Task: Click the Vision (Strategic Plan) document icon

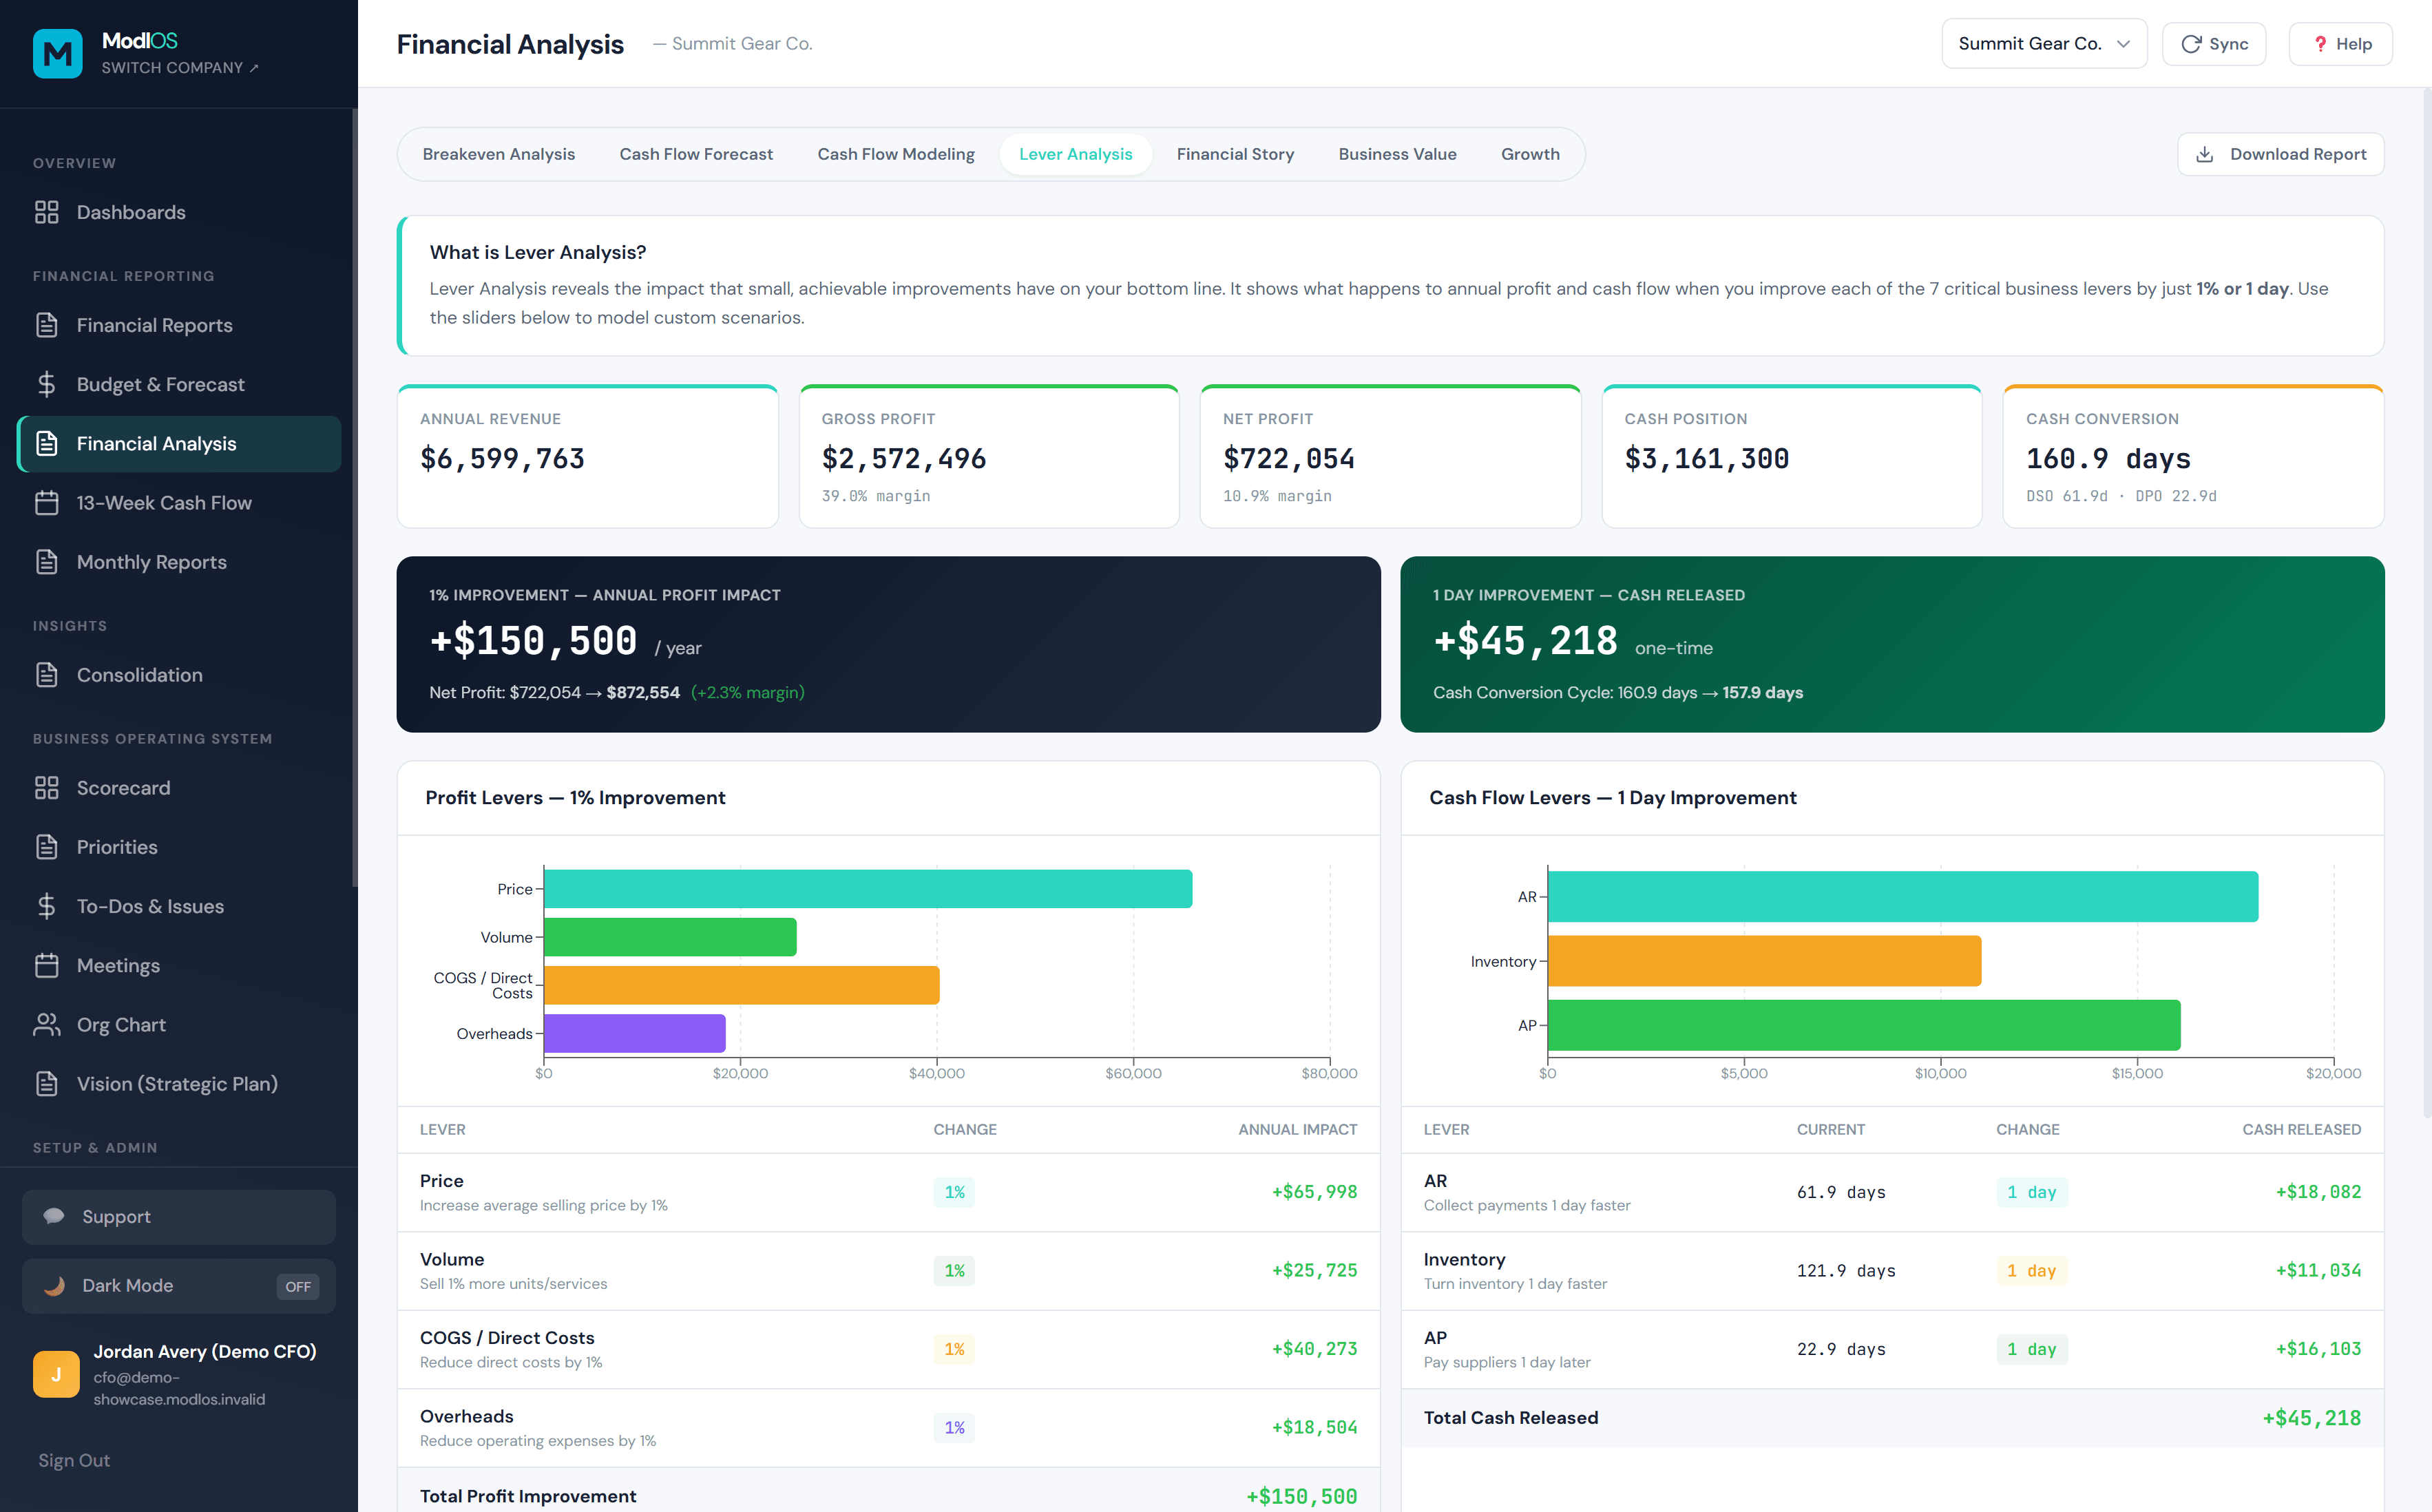Action: [x=46, y=1084]
